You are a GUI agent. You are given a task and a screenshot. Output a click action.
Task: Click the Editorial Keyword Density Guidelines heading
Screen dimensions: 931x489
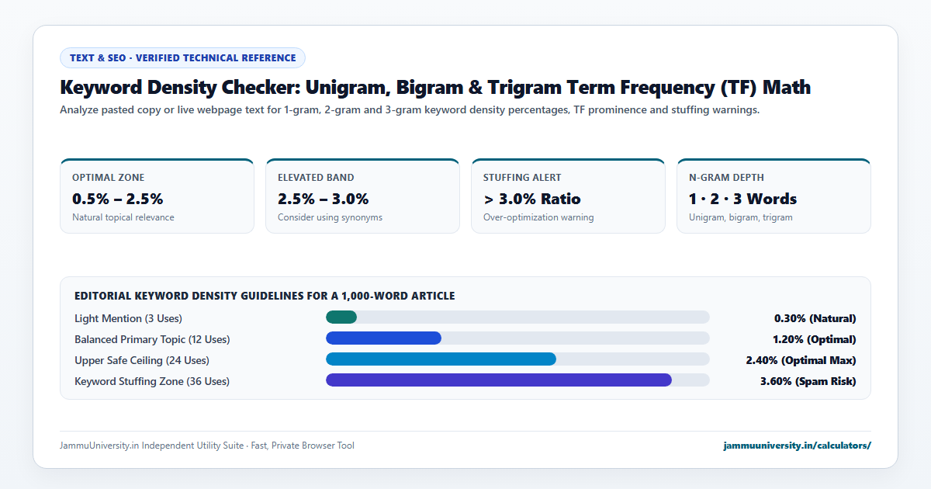click(265, 296)
